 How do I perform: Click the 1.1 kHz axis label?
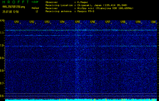tap(2, 33)
